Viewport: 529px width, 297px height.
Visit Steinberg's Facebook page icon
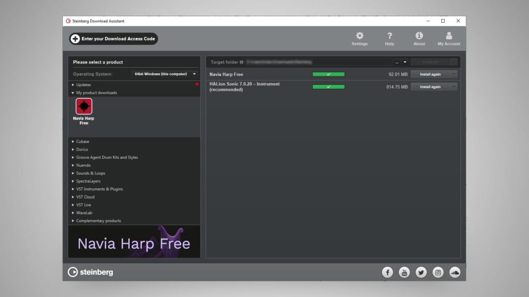click(x=387, y=272)
